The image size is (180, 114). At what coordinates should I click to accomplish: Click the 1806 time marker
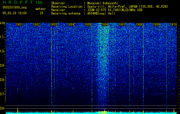[x=105, y=25]
